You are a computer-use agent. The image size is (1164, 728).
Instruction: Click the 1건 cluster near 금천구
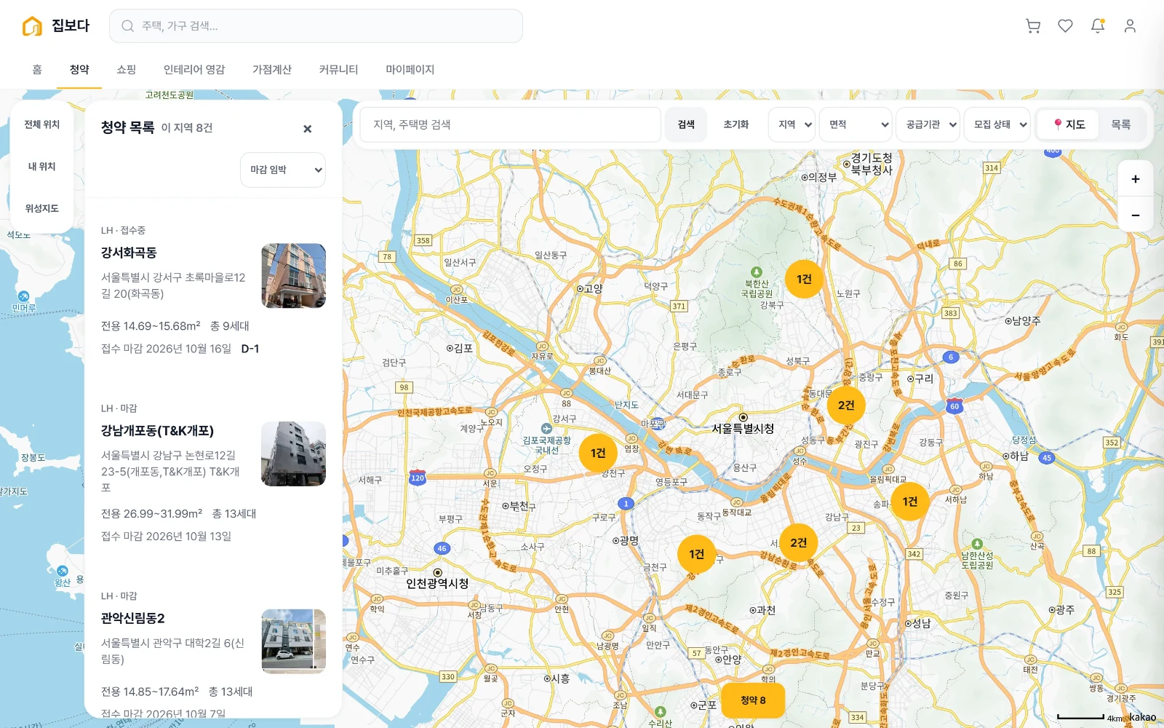[696, 555]
